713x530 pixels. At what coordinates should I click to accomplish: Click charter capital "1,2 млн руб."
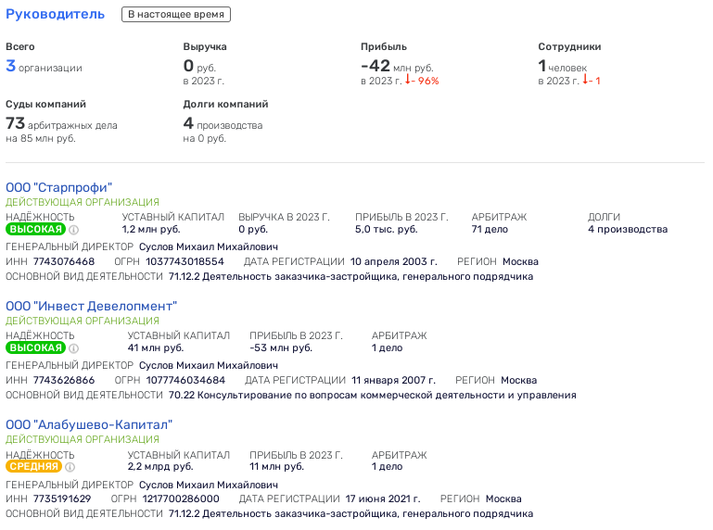[x=151, y=230]
